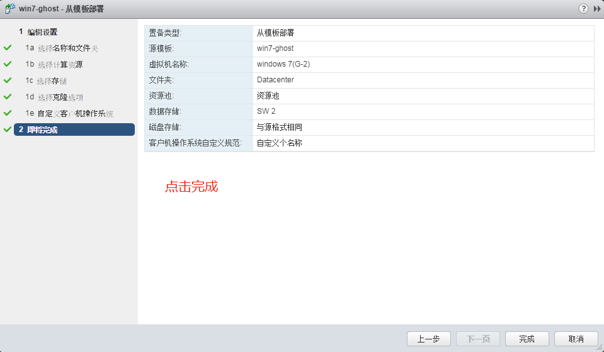Go to step 1c 选择存储

[x=46, y=80]
